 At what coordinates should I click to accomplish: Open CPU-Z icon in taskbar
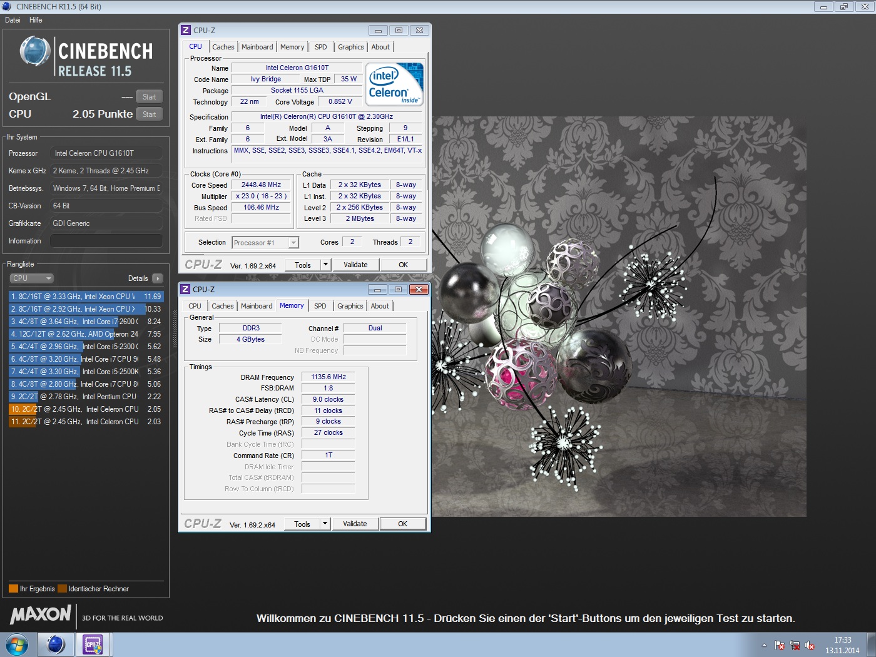(93, 644)
